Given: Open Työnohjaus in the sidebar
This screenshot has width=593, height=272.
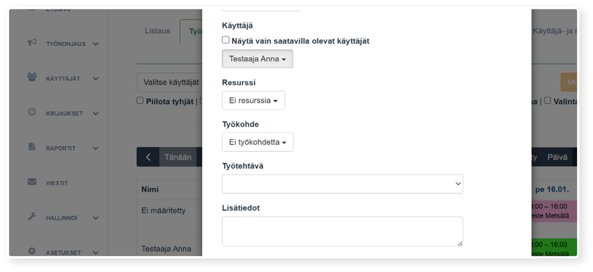Looking at the screenshot, I should click(x=66, y=44).
